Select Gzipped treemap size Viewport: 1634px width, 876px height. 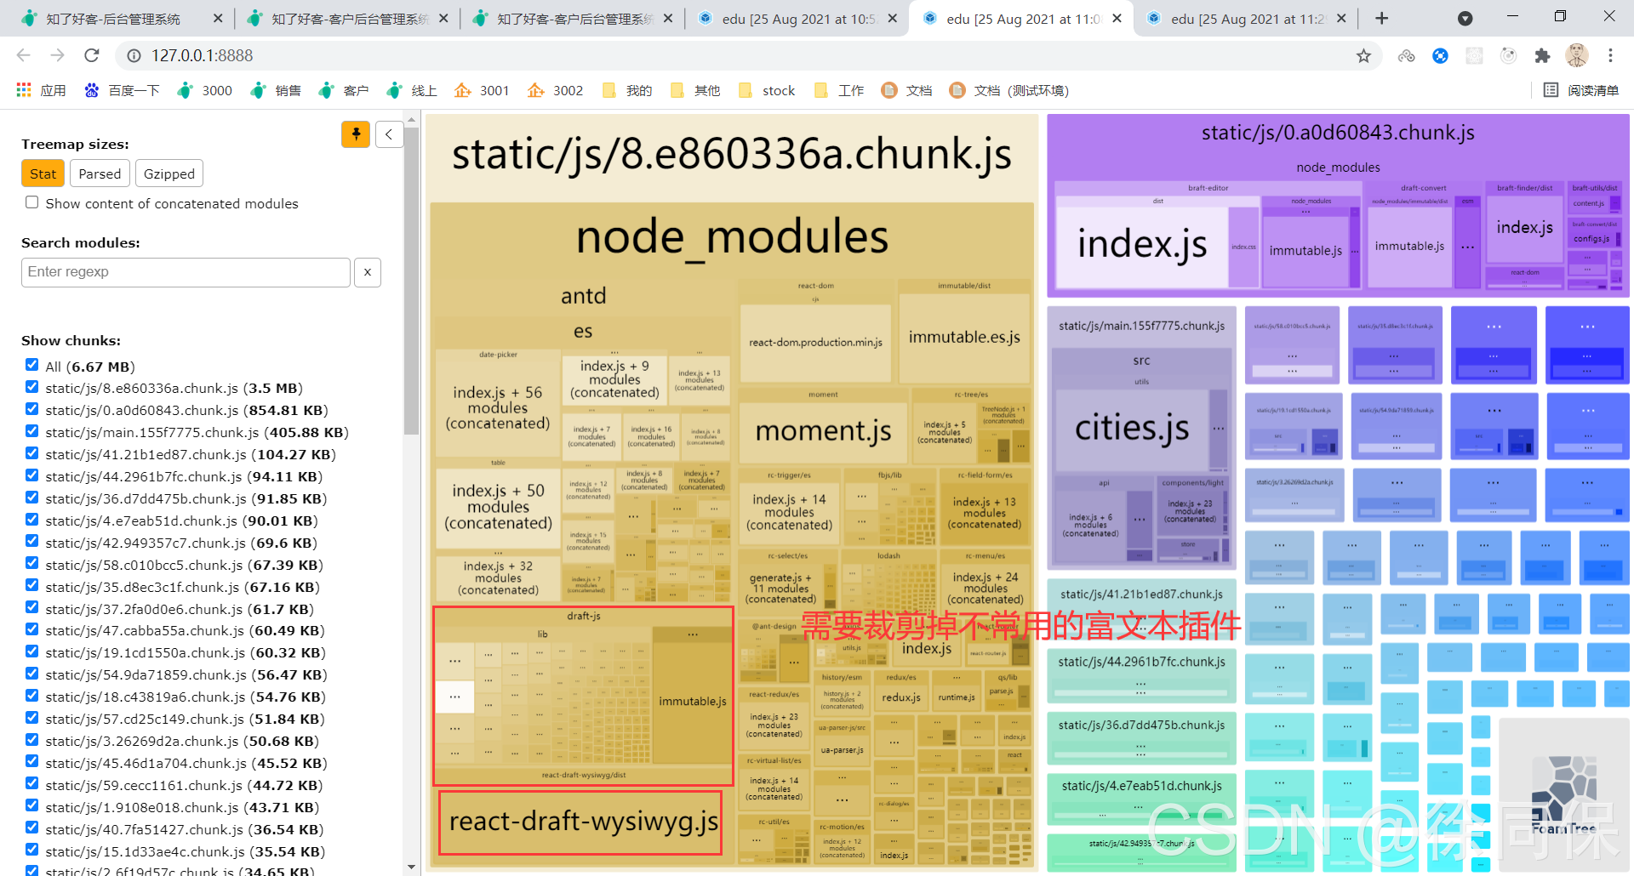tap(169, 173)
